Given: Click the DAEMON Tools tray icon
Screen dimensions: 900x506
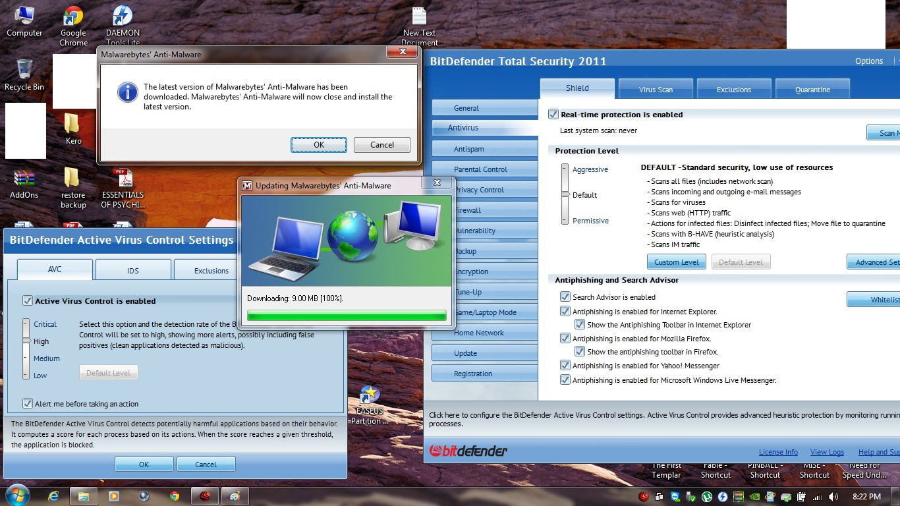Looking at the screenshot, I should tap(723, 497).
